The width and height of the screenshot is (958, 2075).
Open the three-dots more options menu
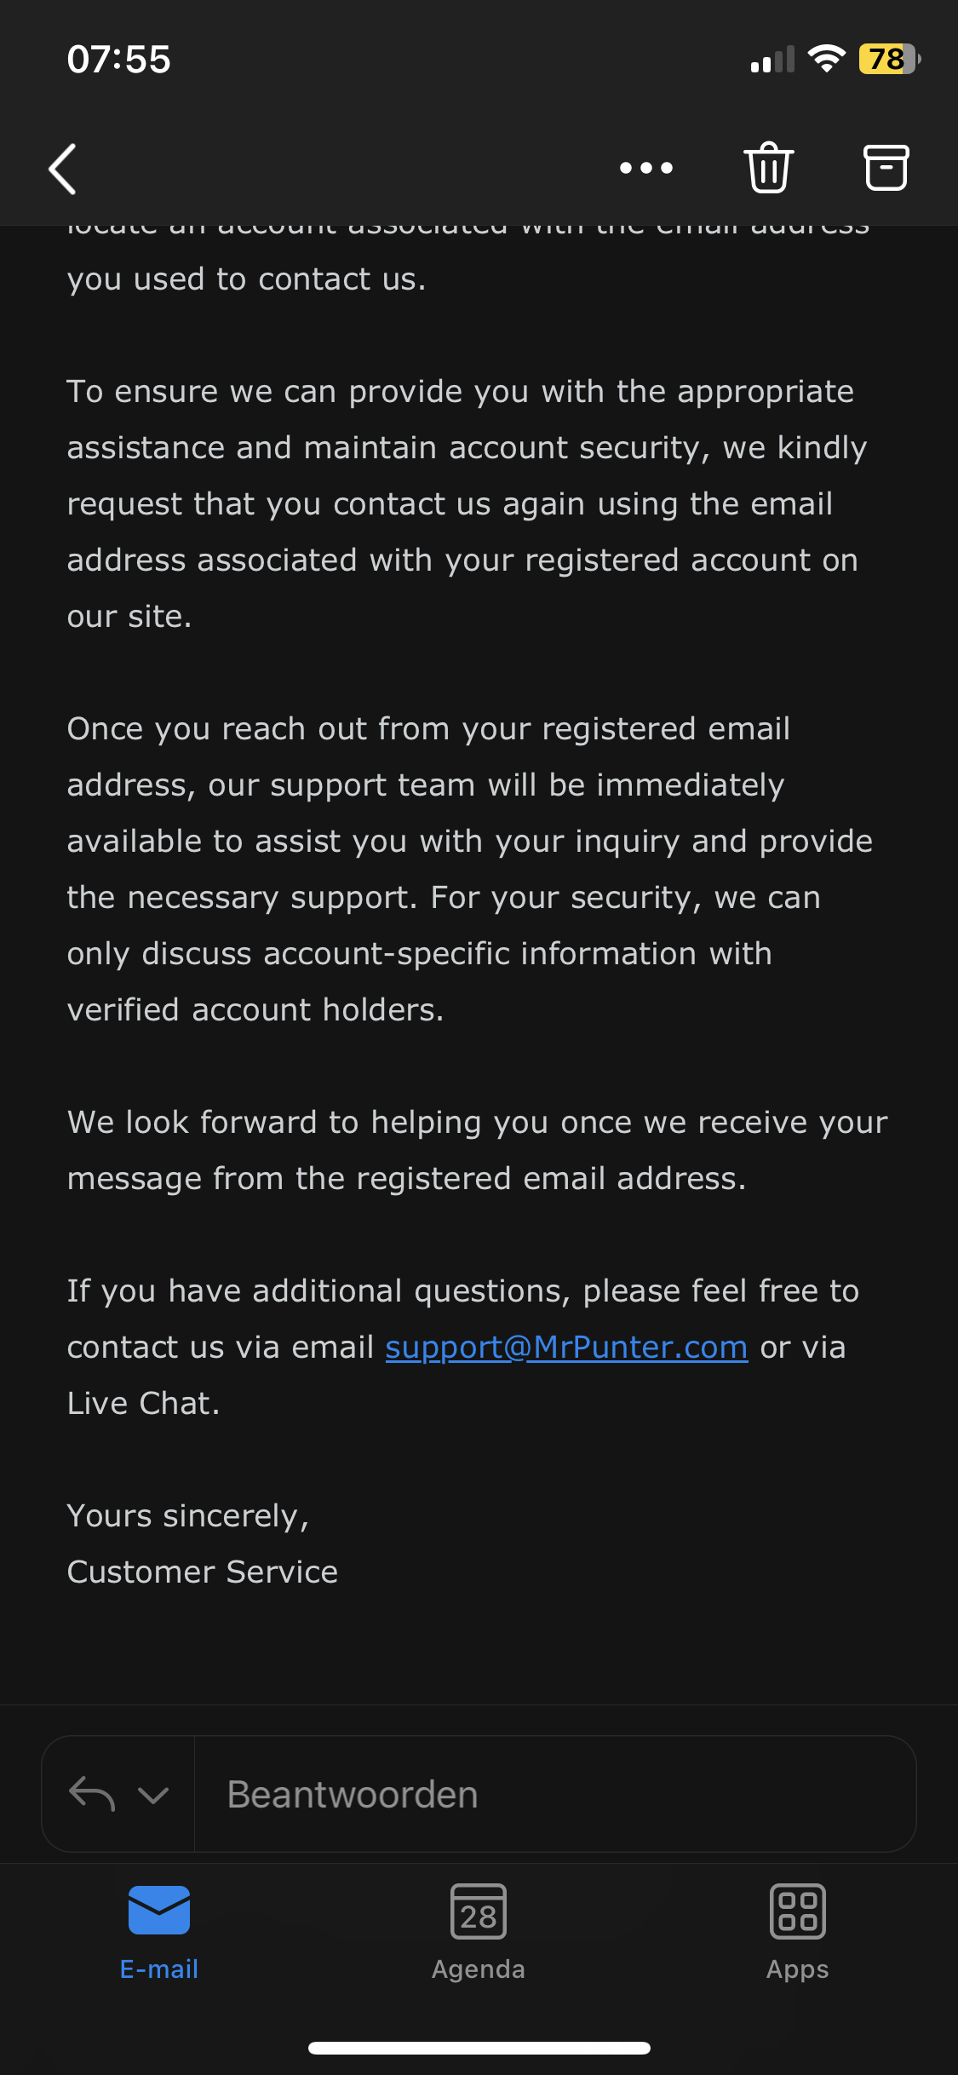coord(646,168)
